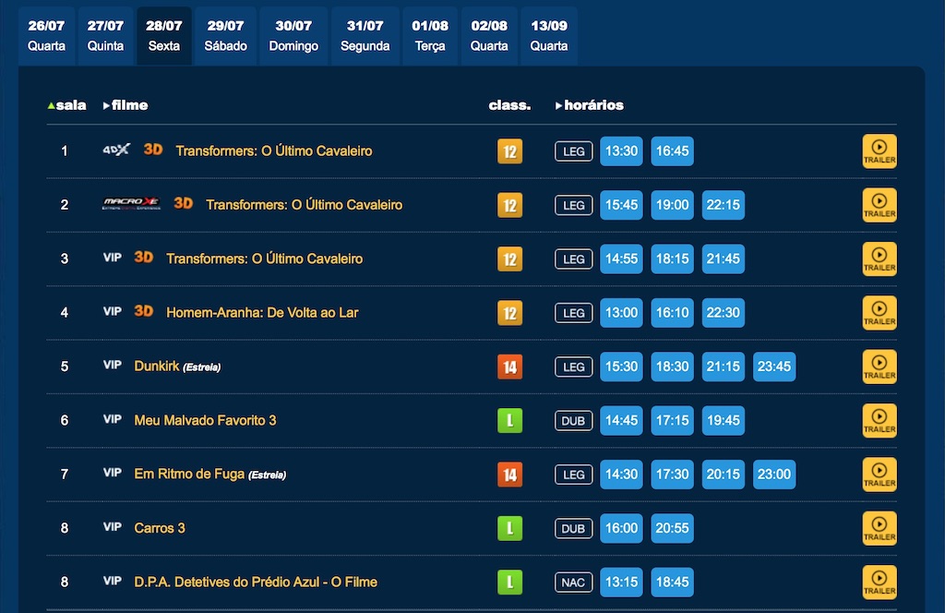The image size is (945, 613).
Task: Click the age rating 14 badge for Dunkirk
Action: pos(509,367)
